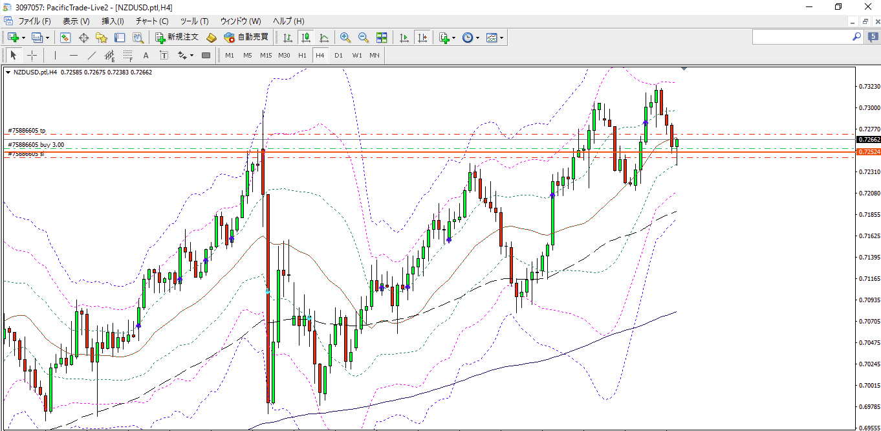This screenshot has width=881, height=431.
Task: Expand the periods dropdown arrow
Action: 478,38
